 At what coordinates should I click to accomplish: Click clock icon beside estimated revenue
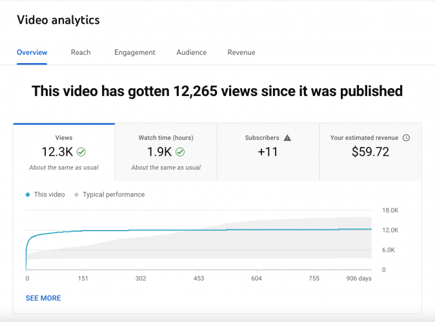[406, 138]
